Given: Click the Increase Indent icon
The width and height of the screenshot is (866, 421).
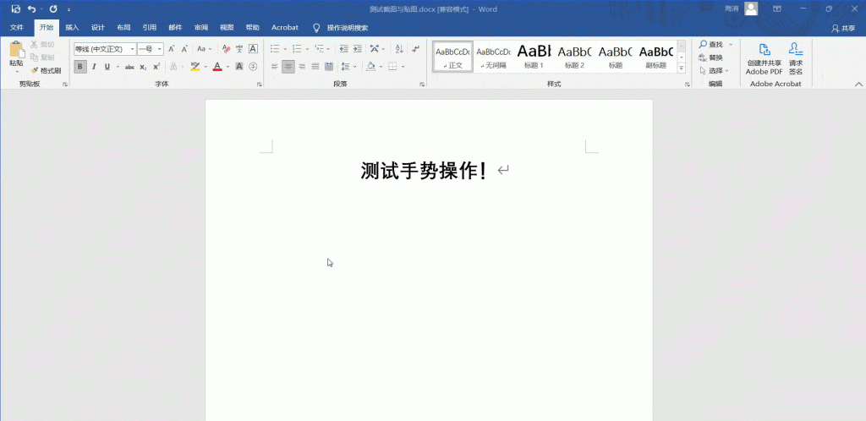Looking at the screenshot, I should point(358,49).
